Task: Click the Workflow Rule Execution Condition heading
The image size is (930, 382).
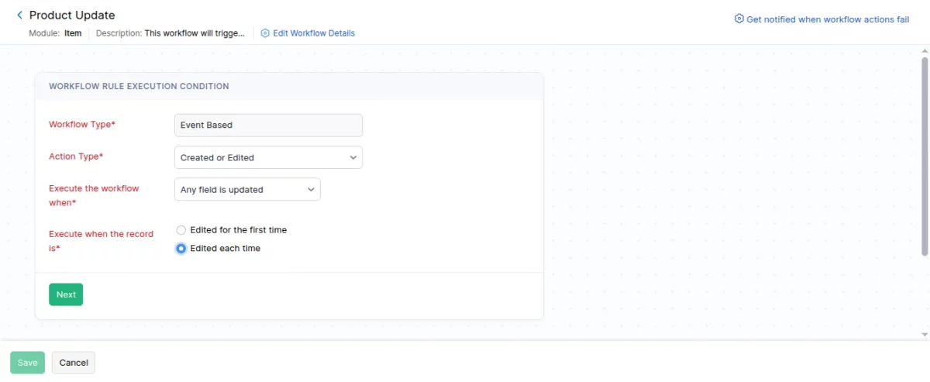Action: pos(139,86)
